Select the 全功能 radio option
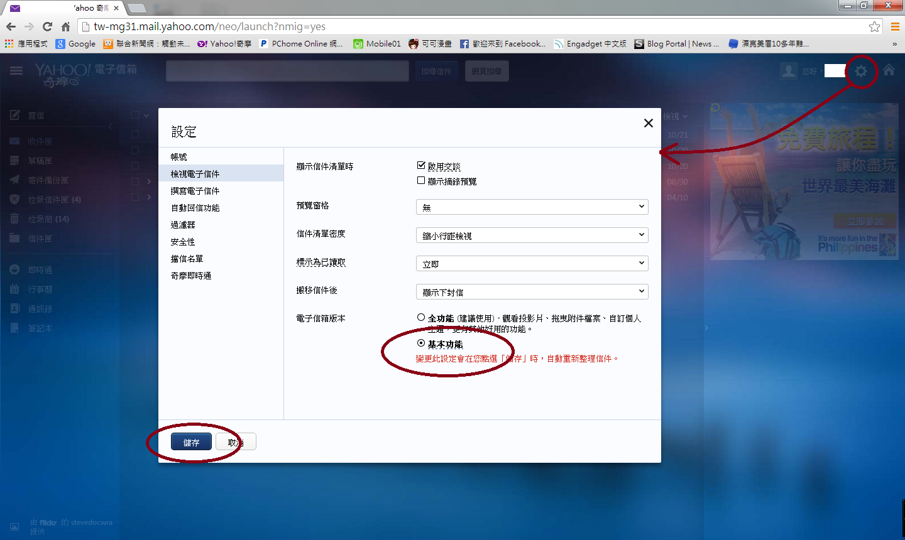Screen dimensions: 905x540 tap(421, 318)
